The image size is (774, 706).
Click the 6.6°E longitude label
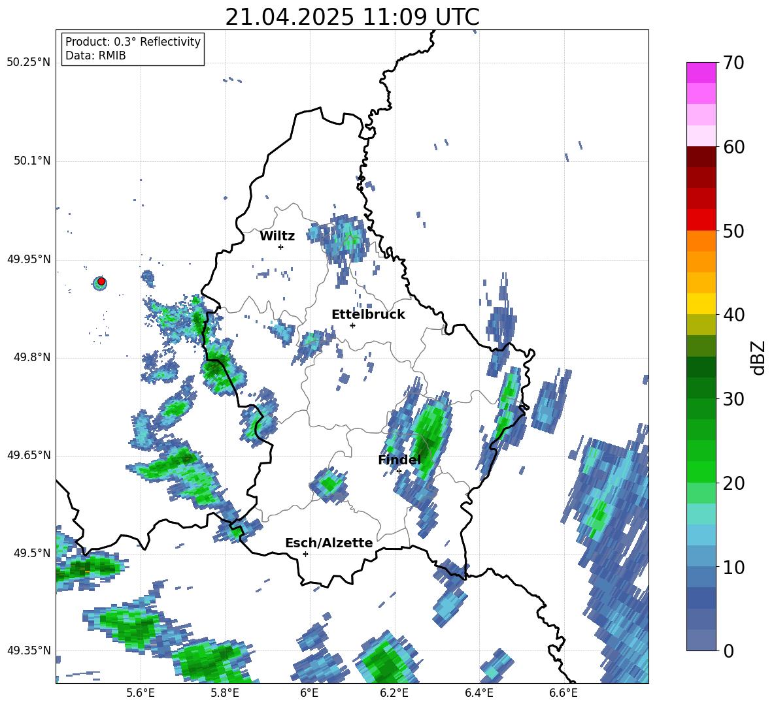tap(564, 693)
